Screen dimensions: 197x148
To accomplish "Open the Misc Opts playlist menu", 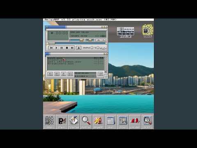I will point(70,74).
